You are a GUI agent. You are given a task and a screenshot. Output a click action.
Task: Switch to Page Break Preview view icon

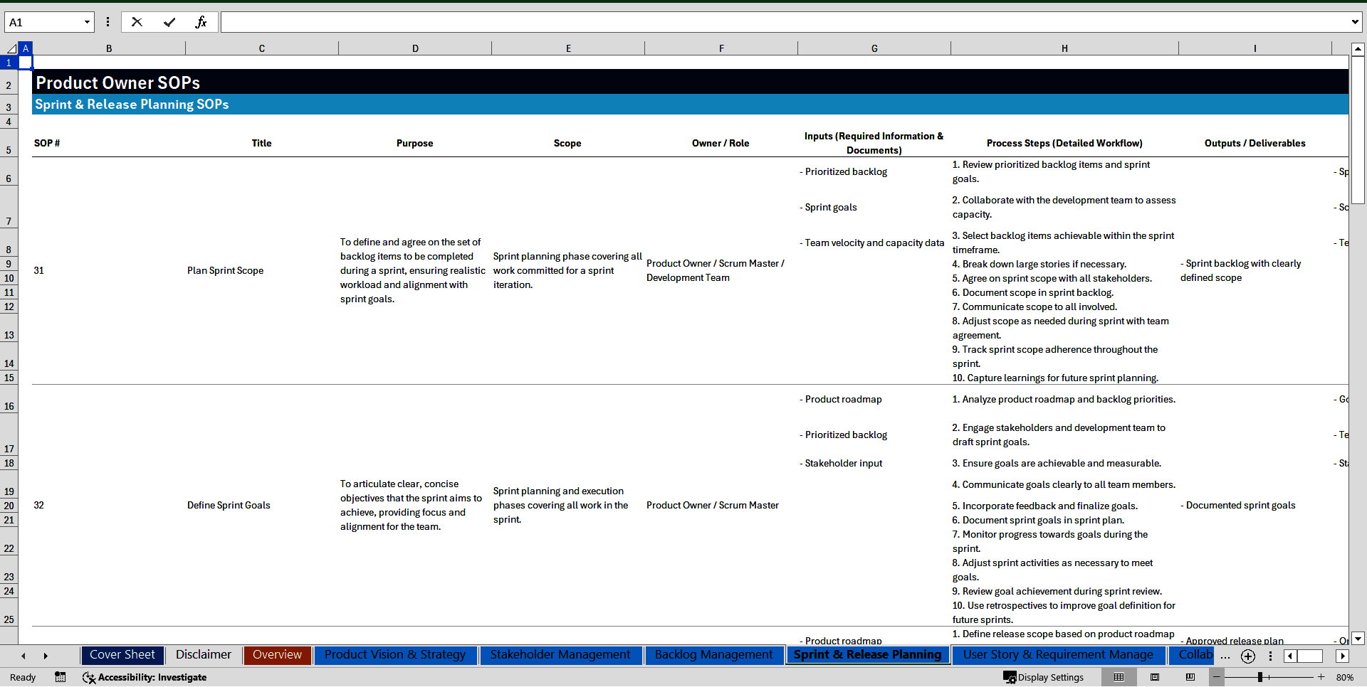1190,677
